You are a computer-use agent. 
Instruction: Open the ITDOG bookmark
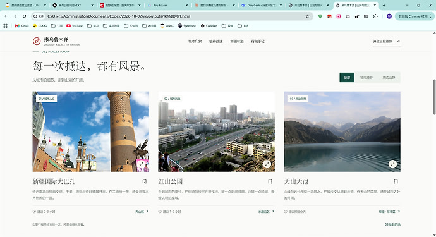tap(40, 26)
